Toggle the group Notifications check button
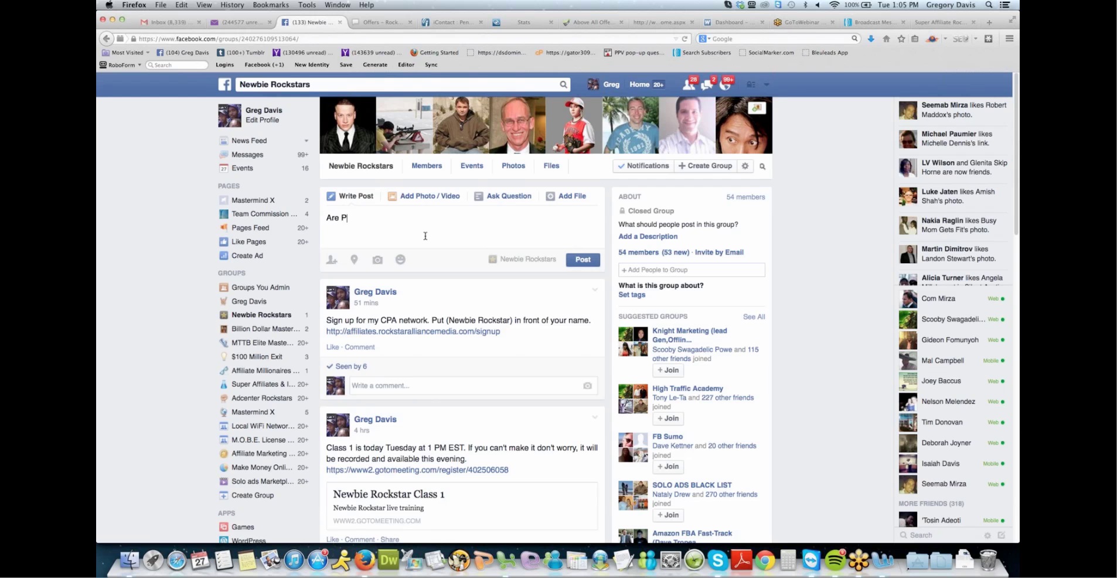The height and width of the screenshot is (578, 1117). click(x=643, y=166)
